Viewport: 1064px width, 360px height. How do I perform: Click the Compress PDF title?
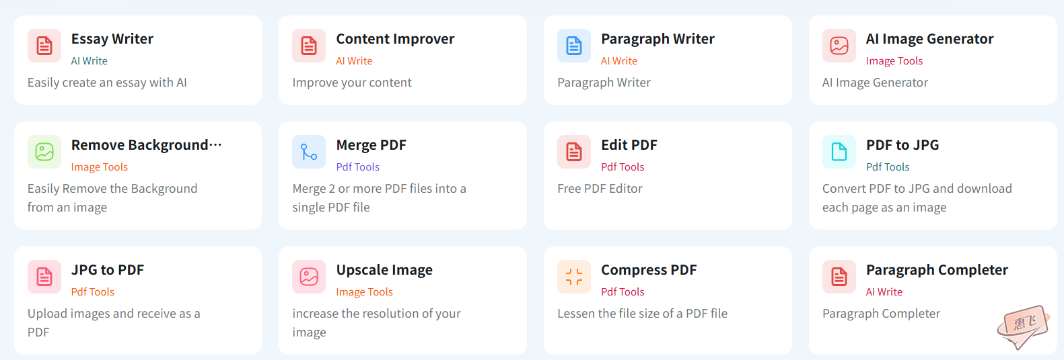(649, 270)
